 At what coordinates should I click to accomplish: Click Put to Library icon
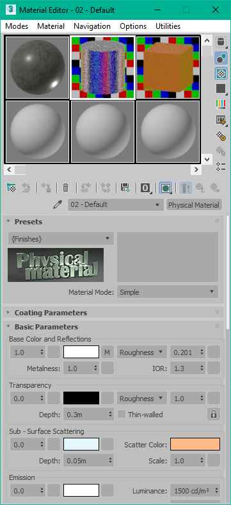pyautogui.click(x=125, y=187)
